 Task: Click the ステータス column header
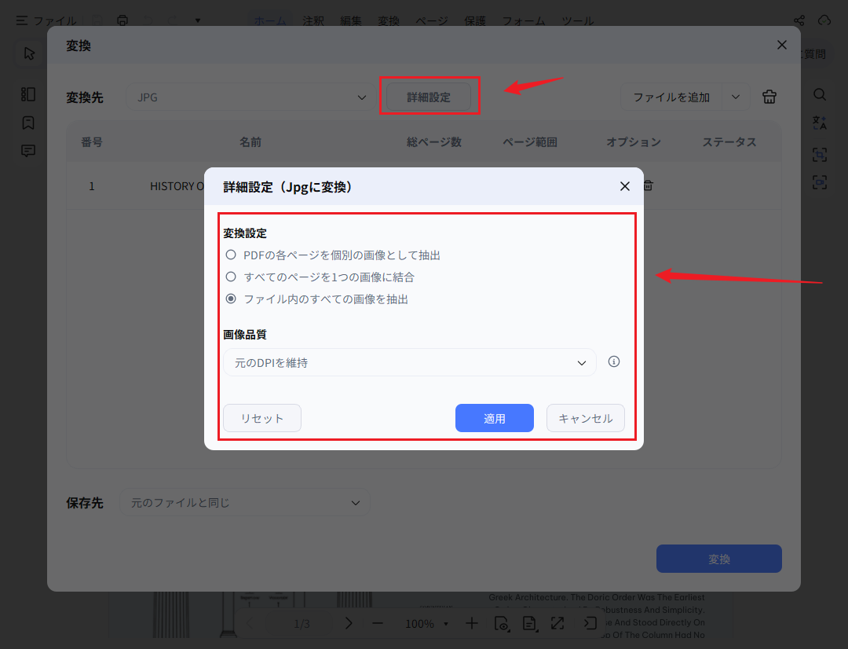(x=729, y=141)
